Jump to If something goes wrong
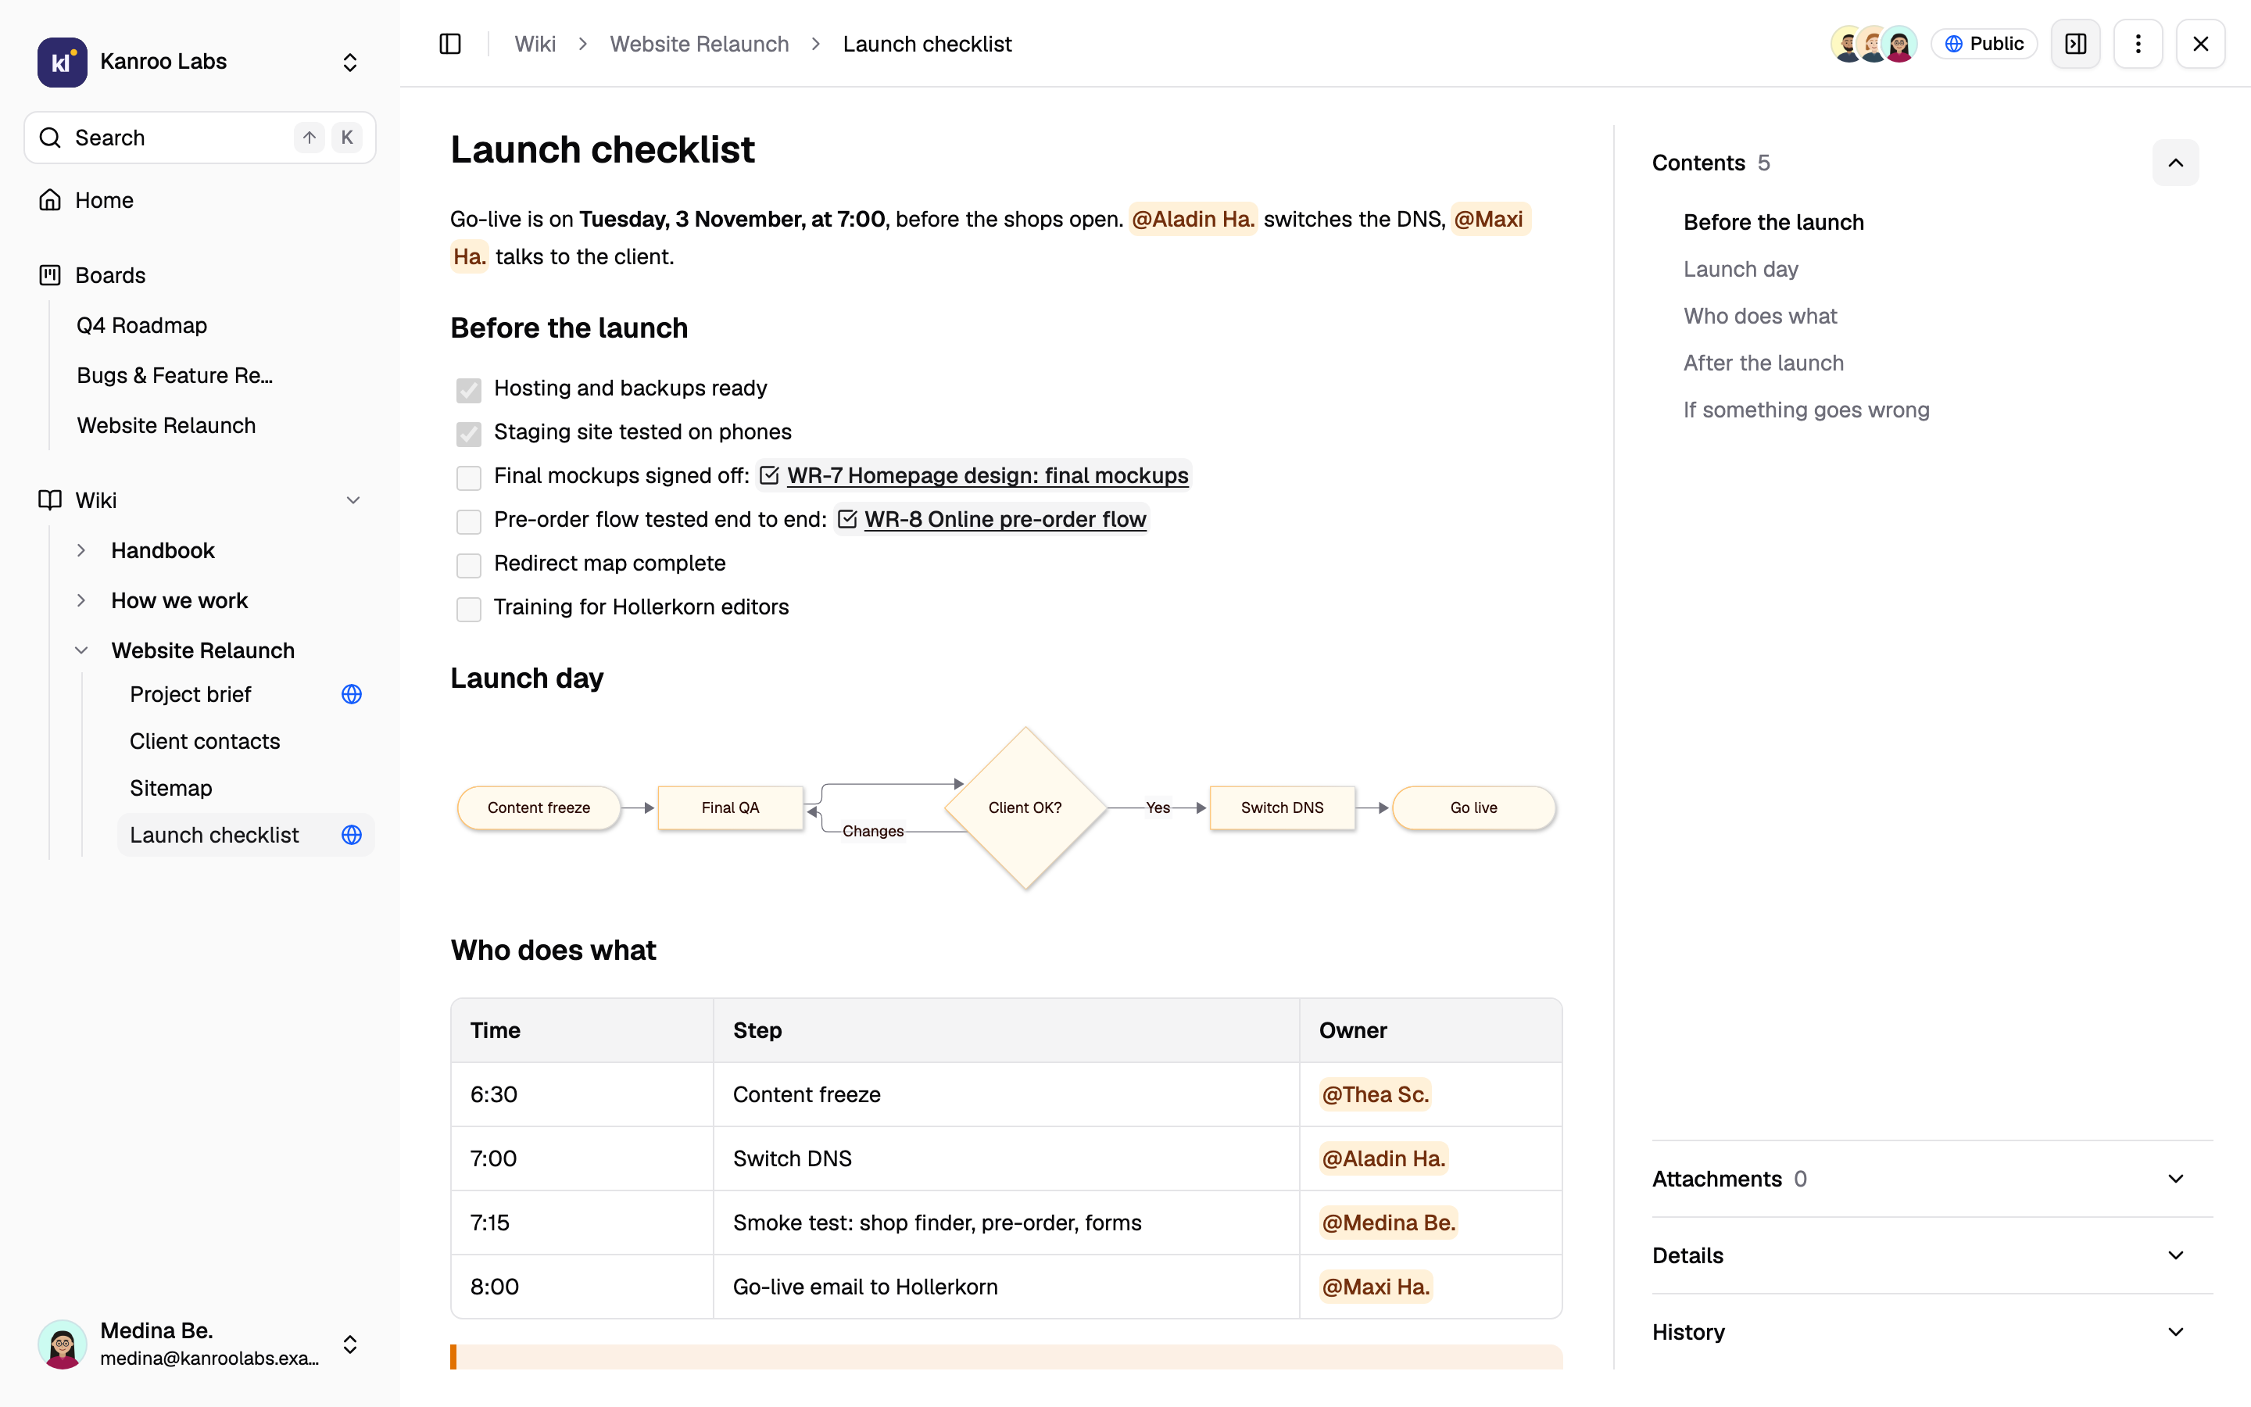The width and height of the screenshot is (2251, 1407). click(x=1805, y=410)
